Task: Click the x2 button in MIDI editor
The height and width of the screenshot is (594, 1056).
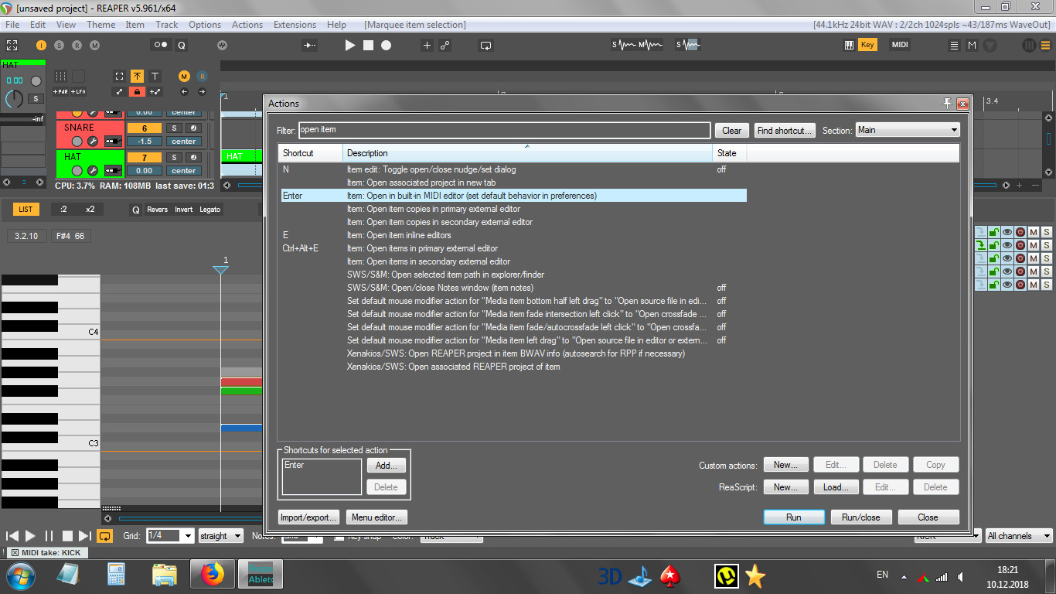Action: [90, 210]
